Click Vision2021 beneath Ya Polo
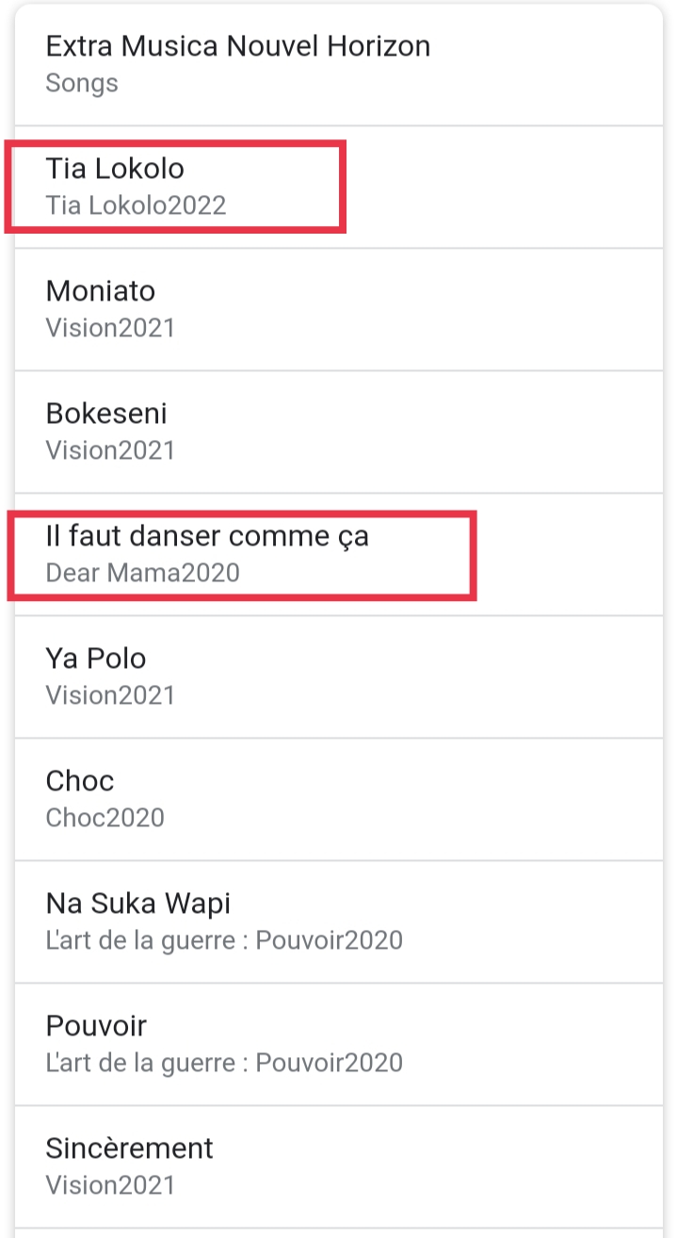 pos(110,695)
